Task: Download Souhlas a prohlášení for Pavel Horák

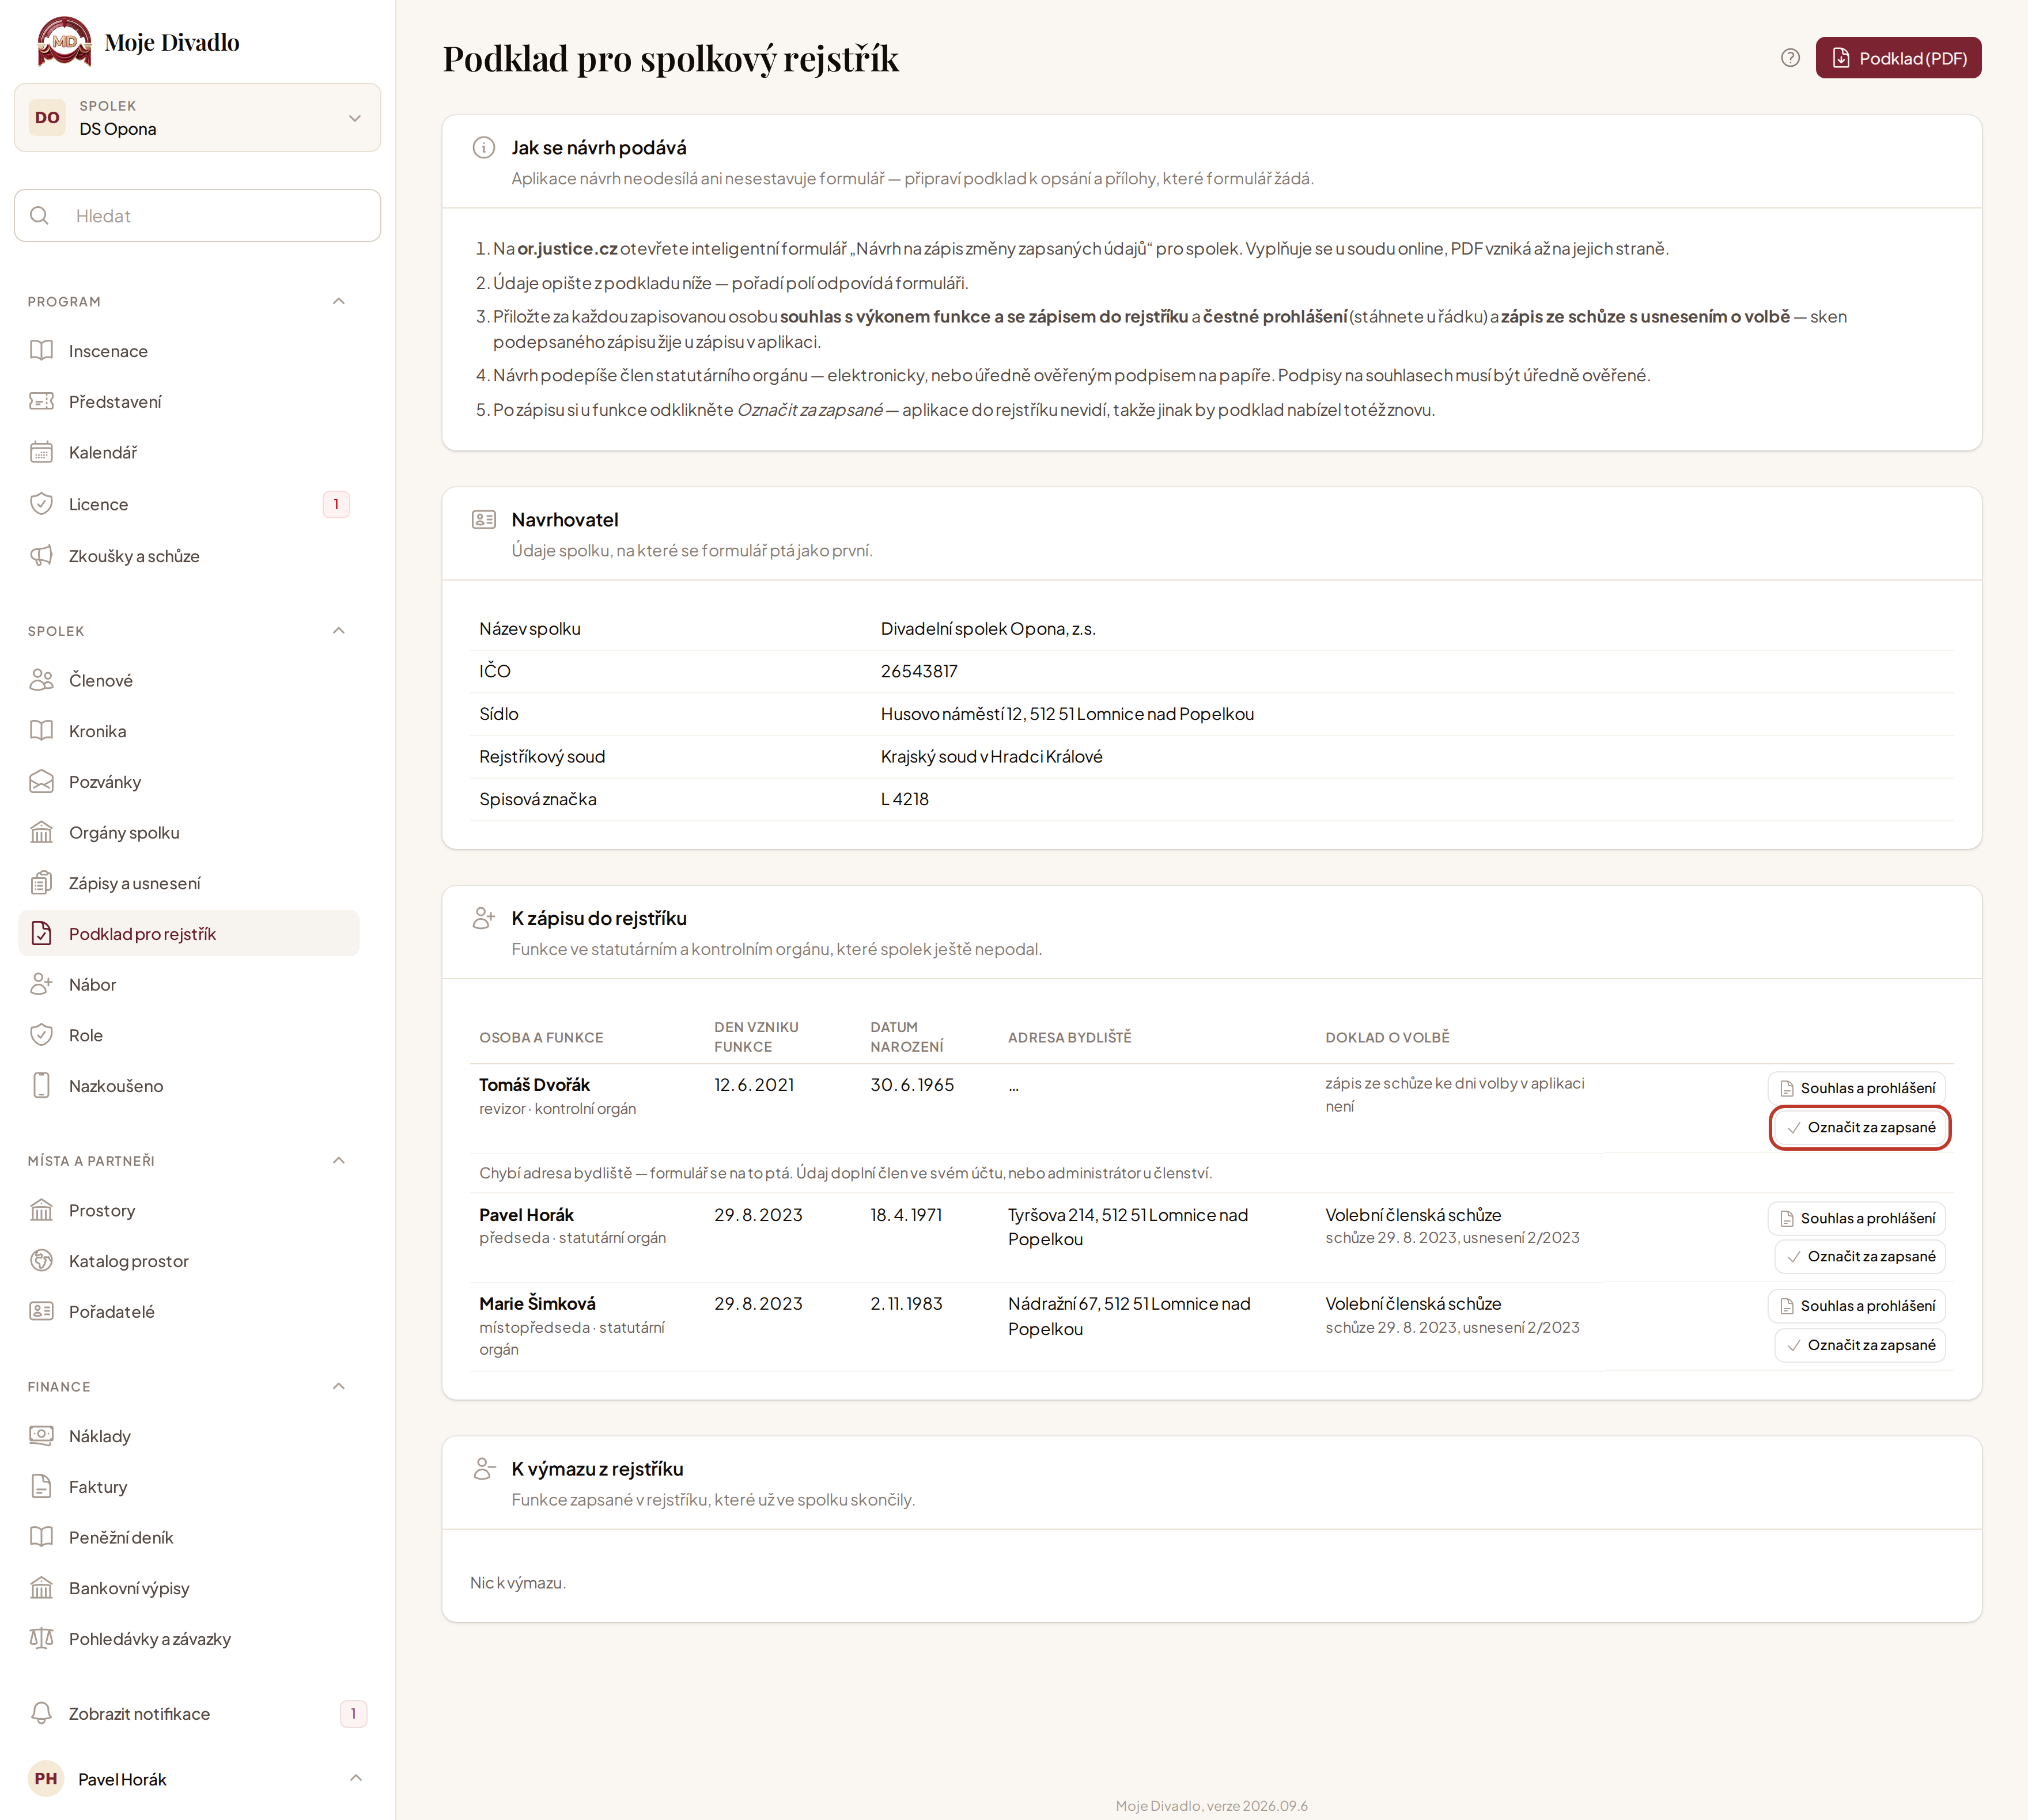Action: click(x=1857, y=1218)
